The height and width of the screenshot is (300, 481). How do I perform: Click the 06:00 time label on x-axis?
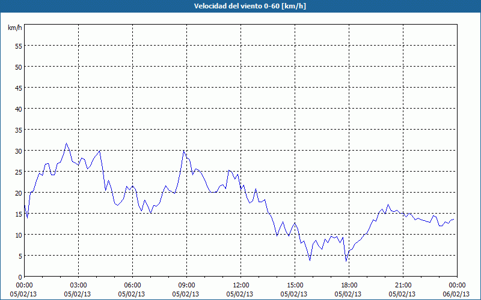(132, 286)
